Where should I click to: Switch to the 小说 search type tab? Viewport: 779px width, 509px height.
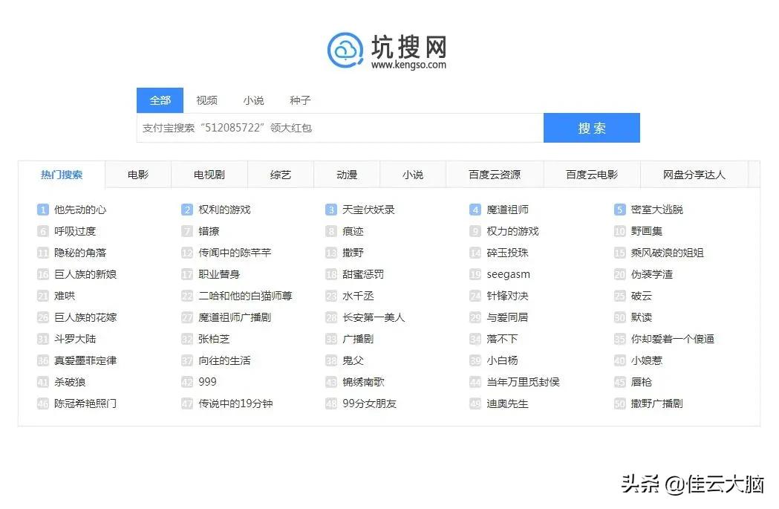pyautogui.click(x=253, y=100)
